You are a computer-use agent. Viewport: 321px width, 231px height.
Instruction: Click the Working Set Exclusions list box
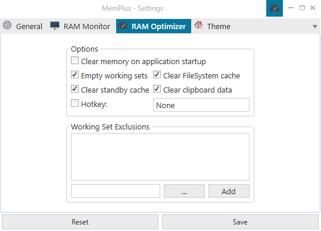(160, 157)
